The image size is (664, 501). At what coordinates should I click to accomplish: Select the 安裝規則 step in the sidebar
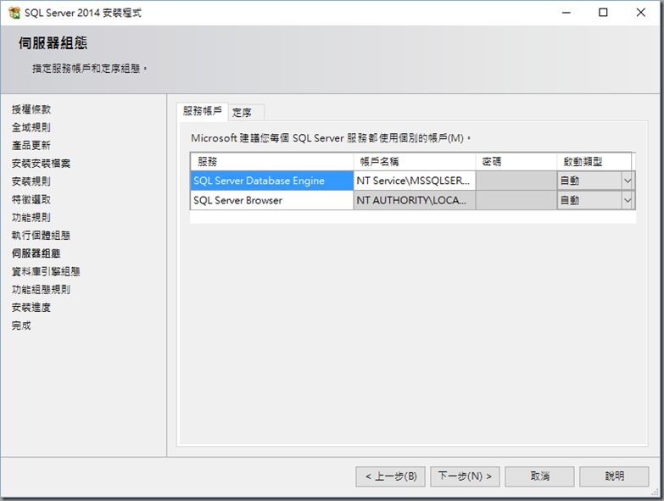(31, 181)
